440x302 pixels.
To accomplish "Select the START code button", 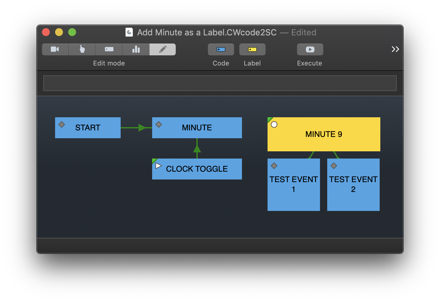I will (88, 128).
